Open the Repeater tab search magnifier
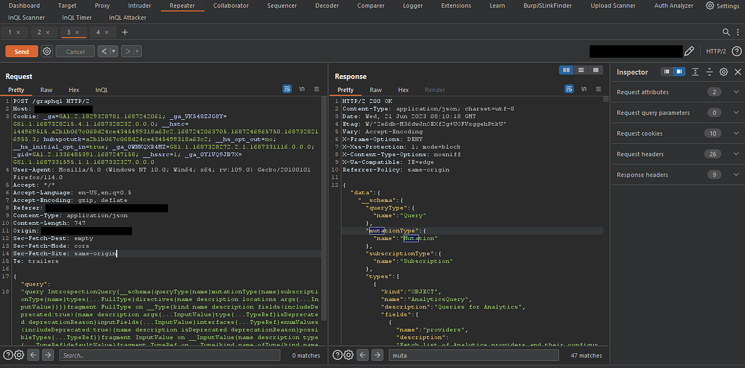 pyautogui.click(x=726, y=32)
